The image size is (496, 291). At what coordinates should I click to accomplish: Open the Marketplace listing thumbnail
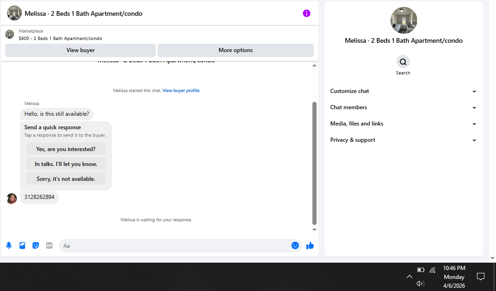point(9,34)
